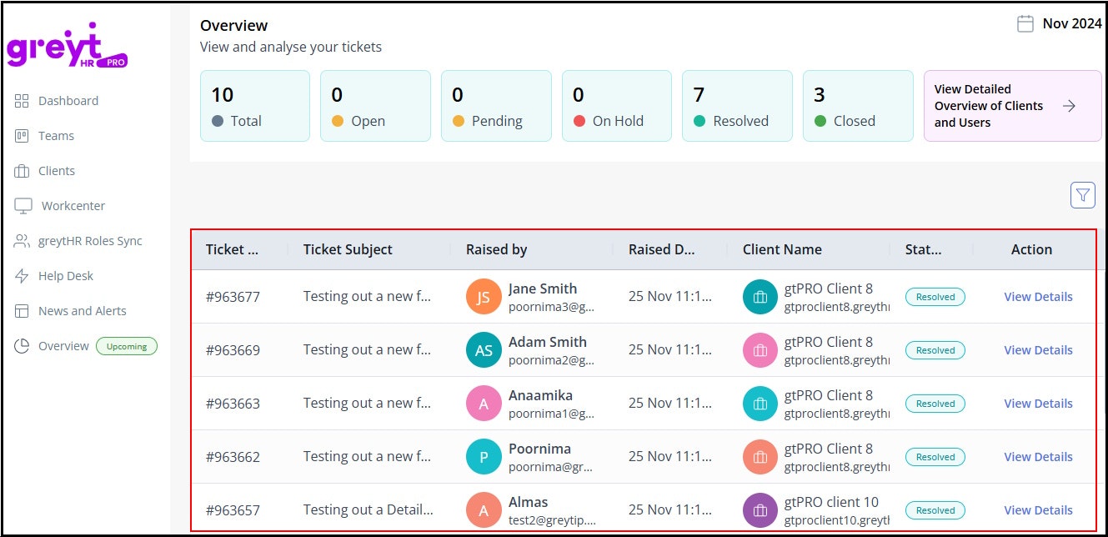This screenshot has height=537, width=1108.
Task: Click Anaamika's pink A avatar
Action: [x=484, y=404]
